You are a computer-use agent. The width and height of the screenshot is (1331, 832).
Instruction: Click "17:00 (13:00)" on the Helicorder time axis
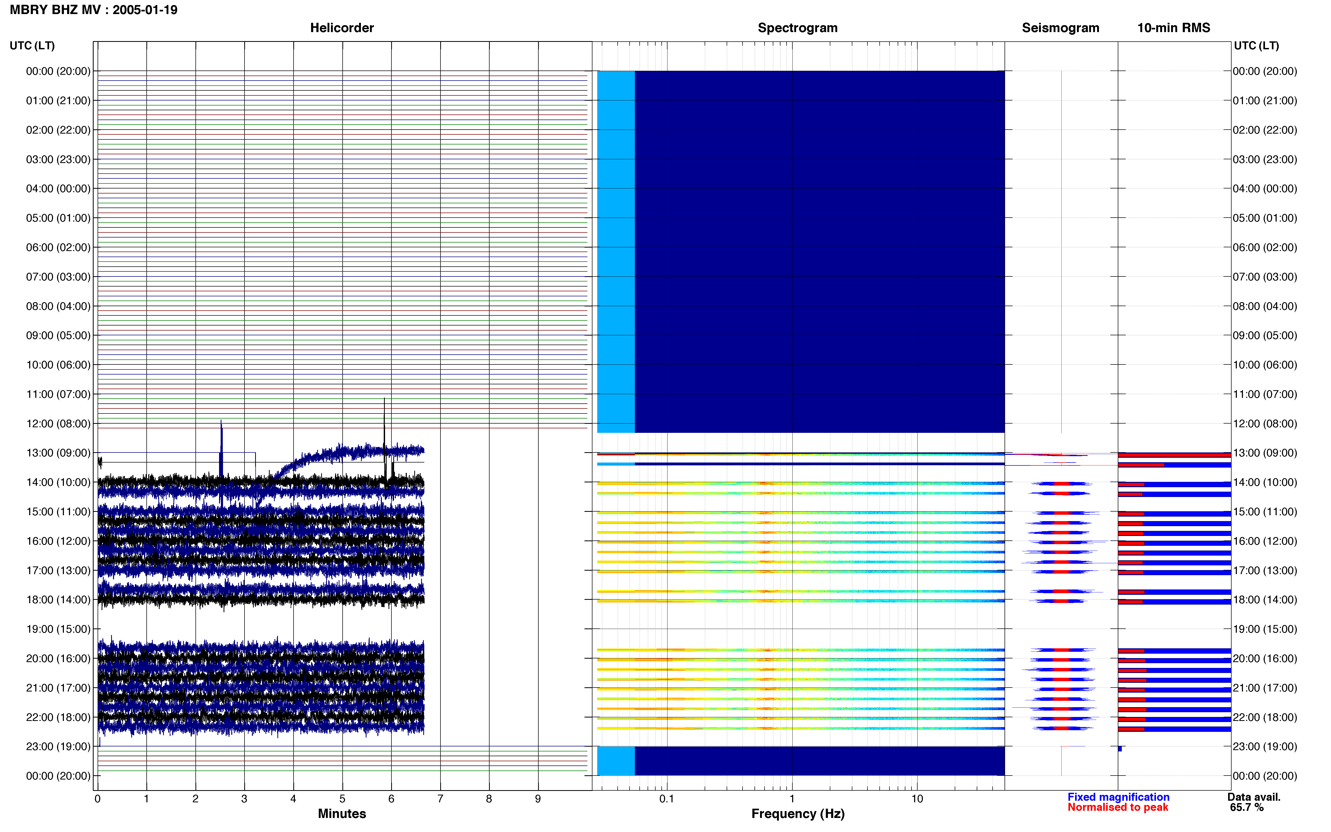point(58,571)
